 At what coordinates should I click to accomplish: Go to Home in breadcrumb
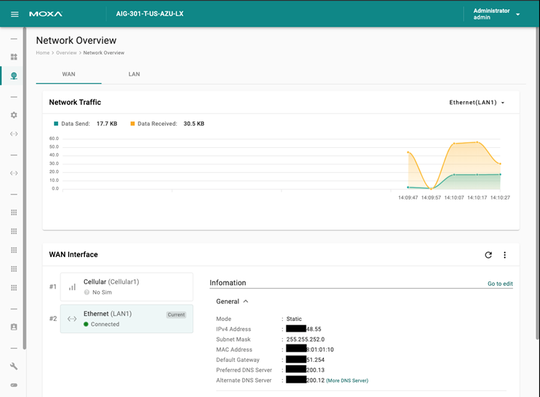click(42, 52)
